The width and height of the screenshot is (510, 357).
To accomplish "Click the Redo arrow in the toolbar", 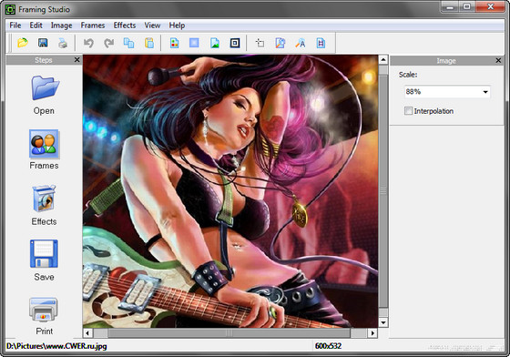I will point(108,43).
